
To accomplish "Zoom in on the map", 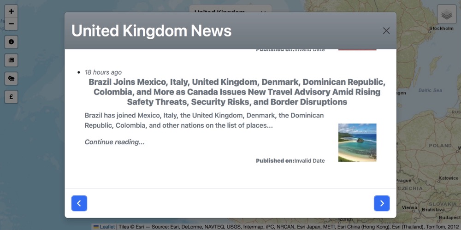I will pyautogui.click(x=11, y=11).
